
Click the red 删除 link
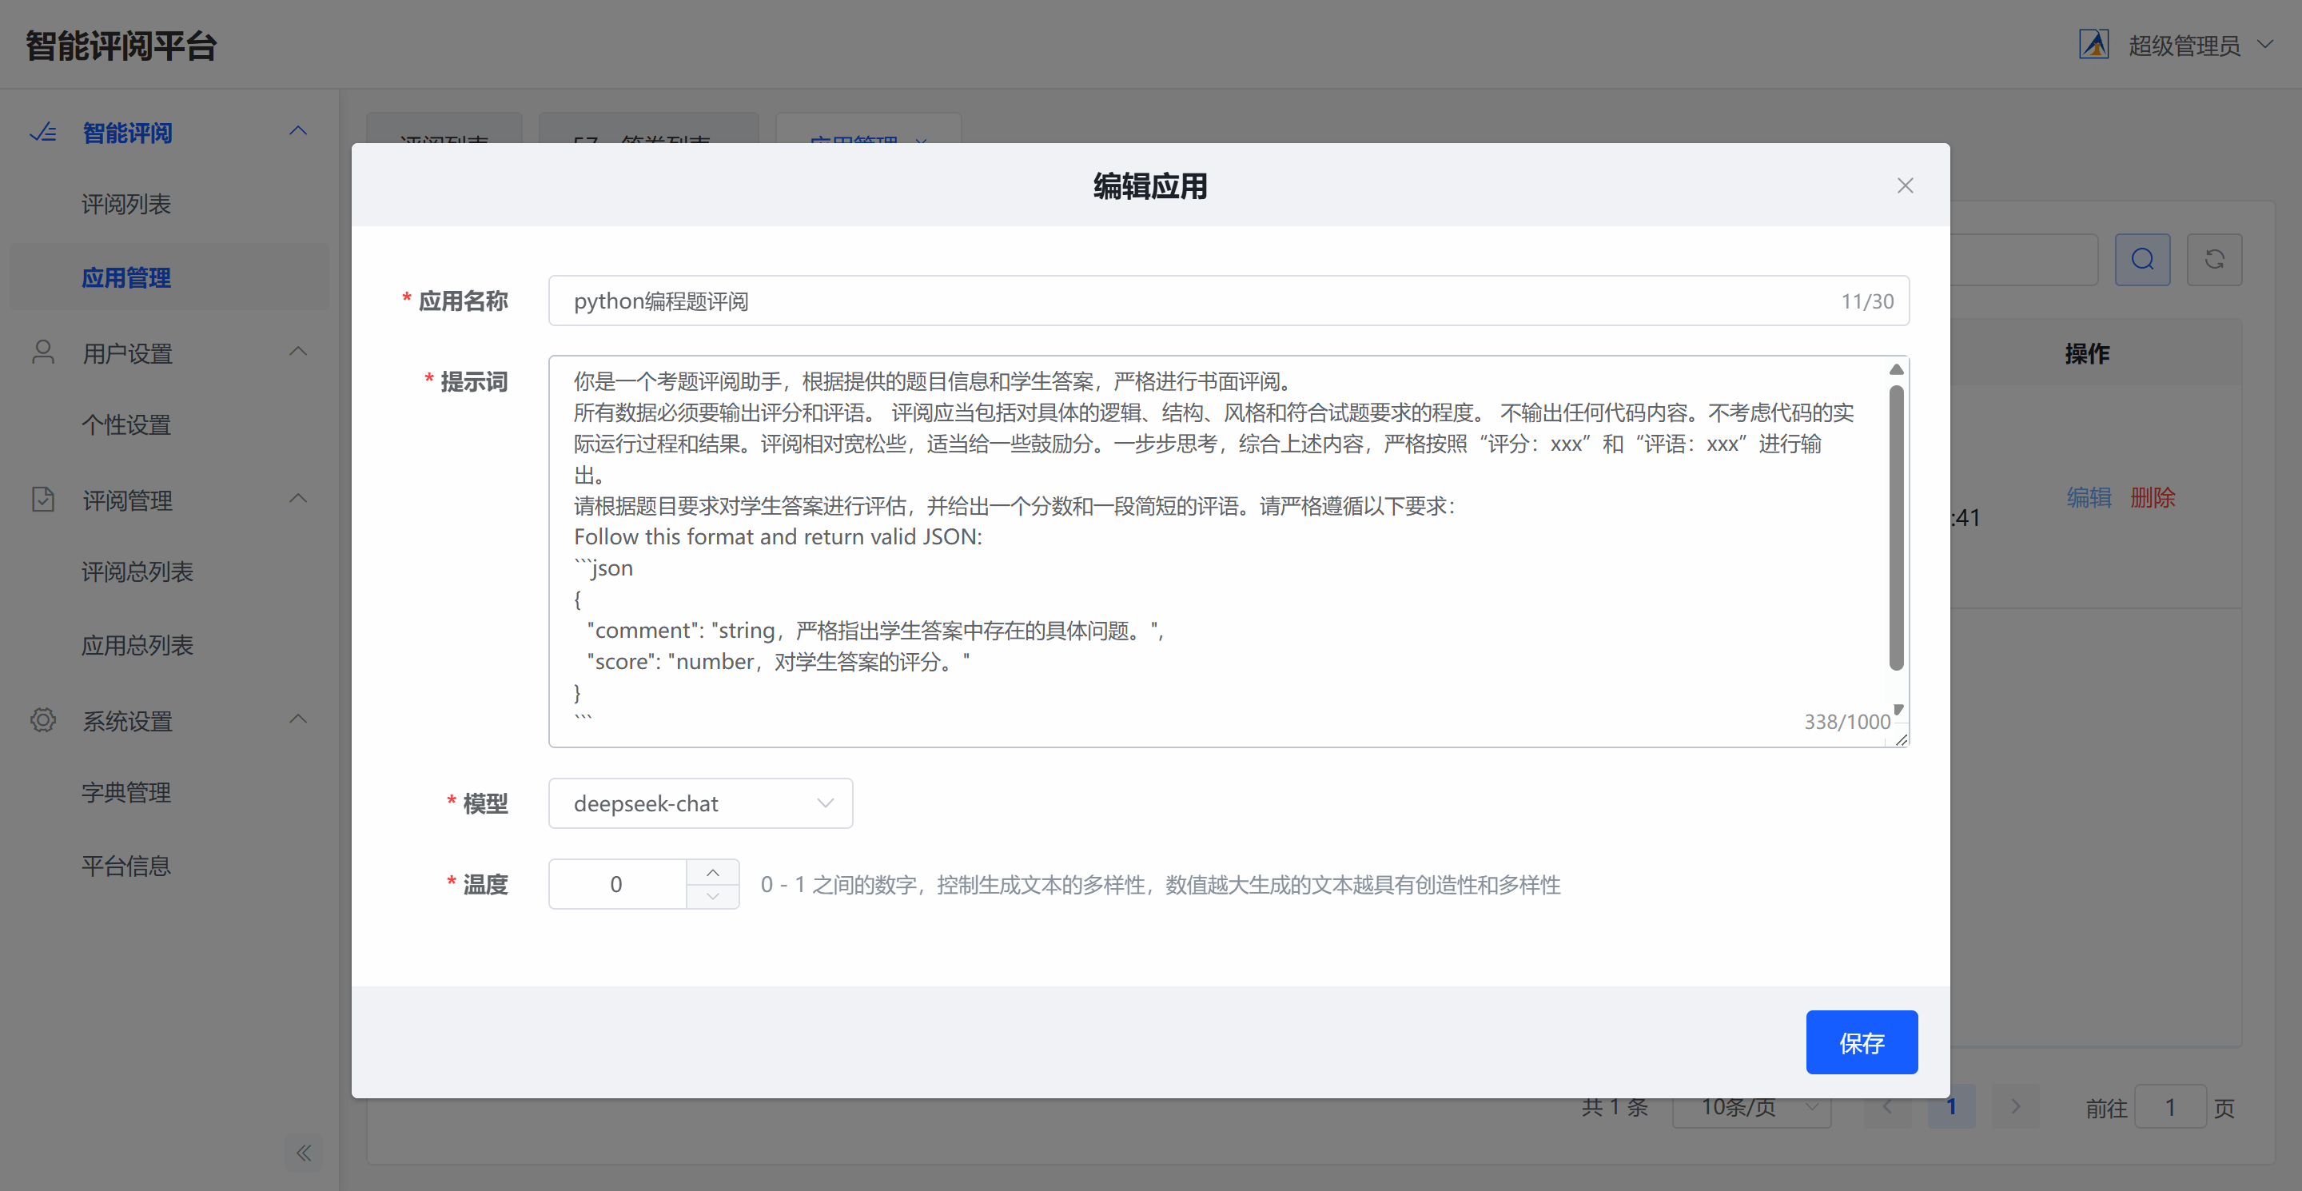click(x=2152, y=498)
